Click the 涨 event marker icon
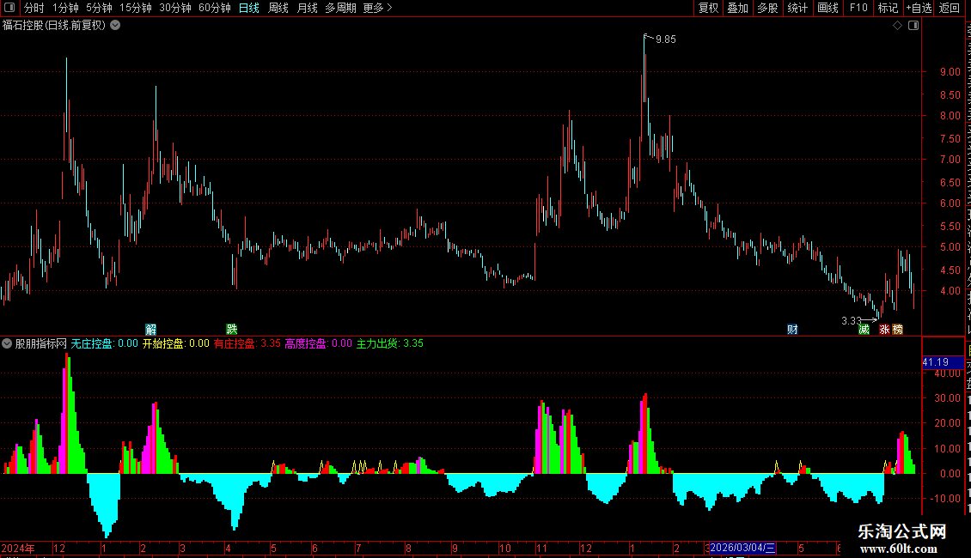Image resolution: width=971 pixels, height=558 pixels. (884, 329)
